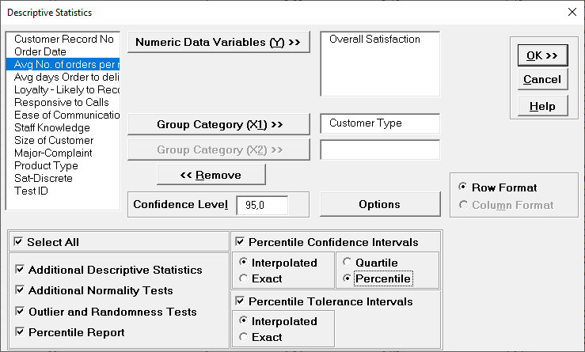Disable Percentile Confidence Intervals checkbox
The height and width of the screenshot is (352, 585).
click(x=240, y=242)
